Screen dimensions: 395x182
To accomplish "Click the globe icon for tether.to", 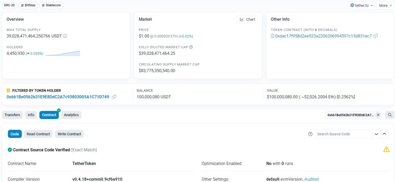I will point(352,5).
